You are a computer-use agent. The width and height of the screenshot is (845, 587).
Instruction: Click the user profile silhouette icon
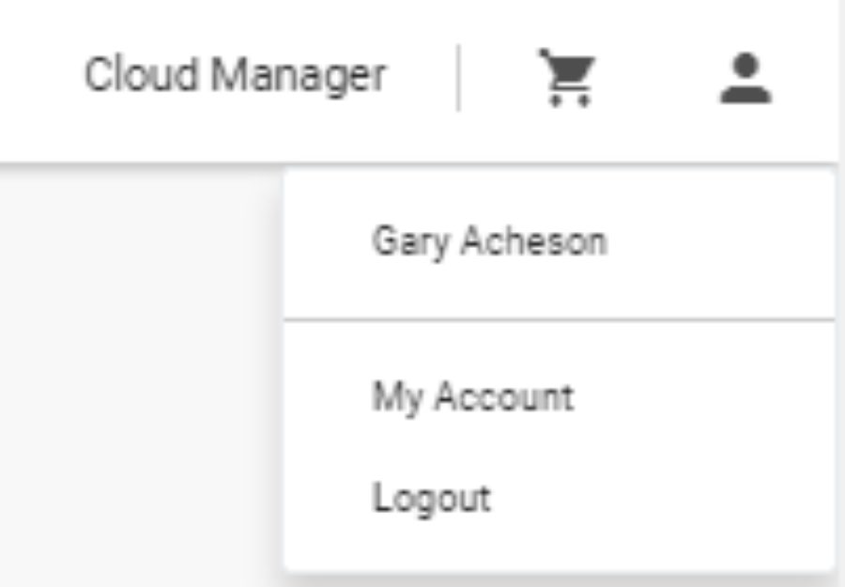coord(745,78)
